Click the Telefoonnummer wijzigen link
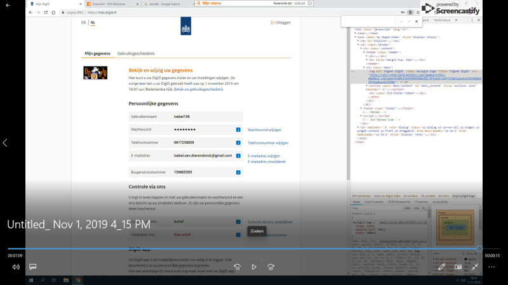Viewport: 508px width, 285px height. click(x=267, y=143)
